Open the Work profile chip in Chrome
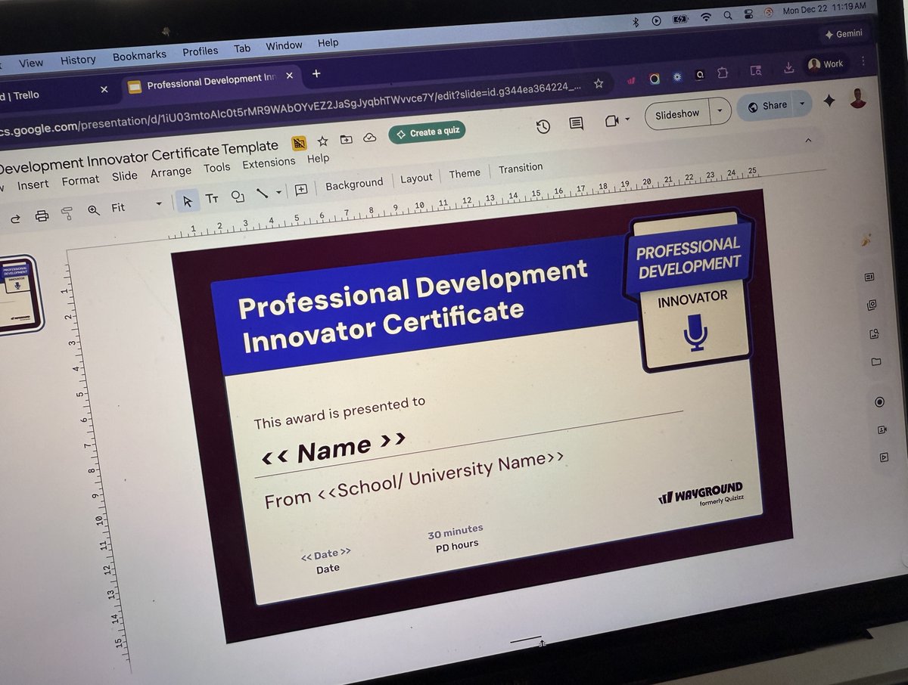The image size is (908, 685). tap(826, 64)
